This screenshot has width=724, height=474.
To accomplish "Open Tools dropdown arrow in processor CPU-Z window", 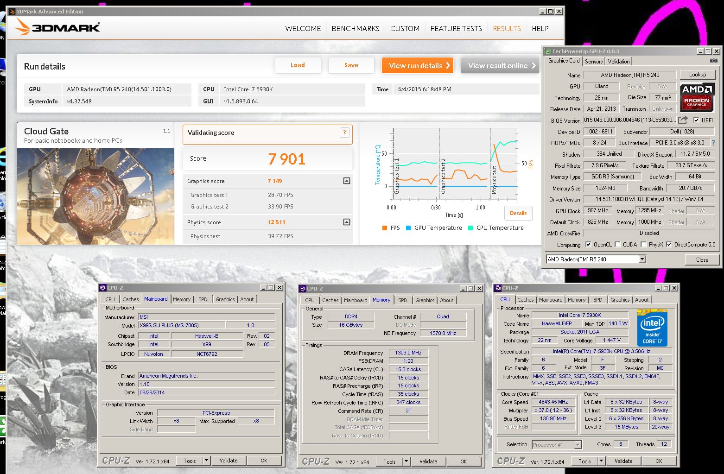I will click(x=602, y=461).
